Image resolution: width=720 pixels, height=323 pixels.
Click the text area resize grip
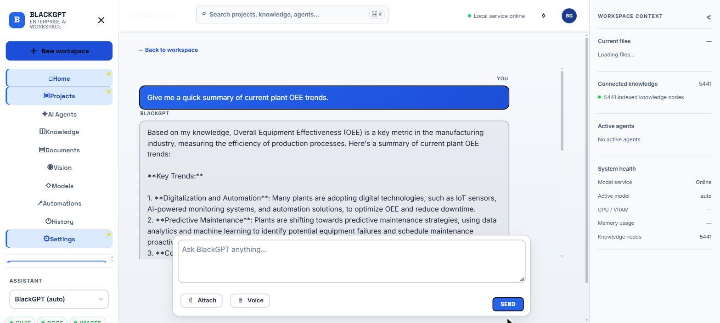click(522, 279)
